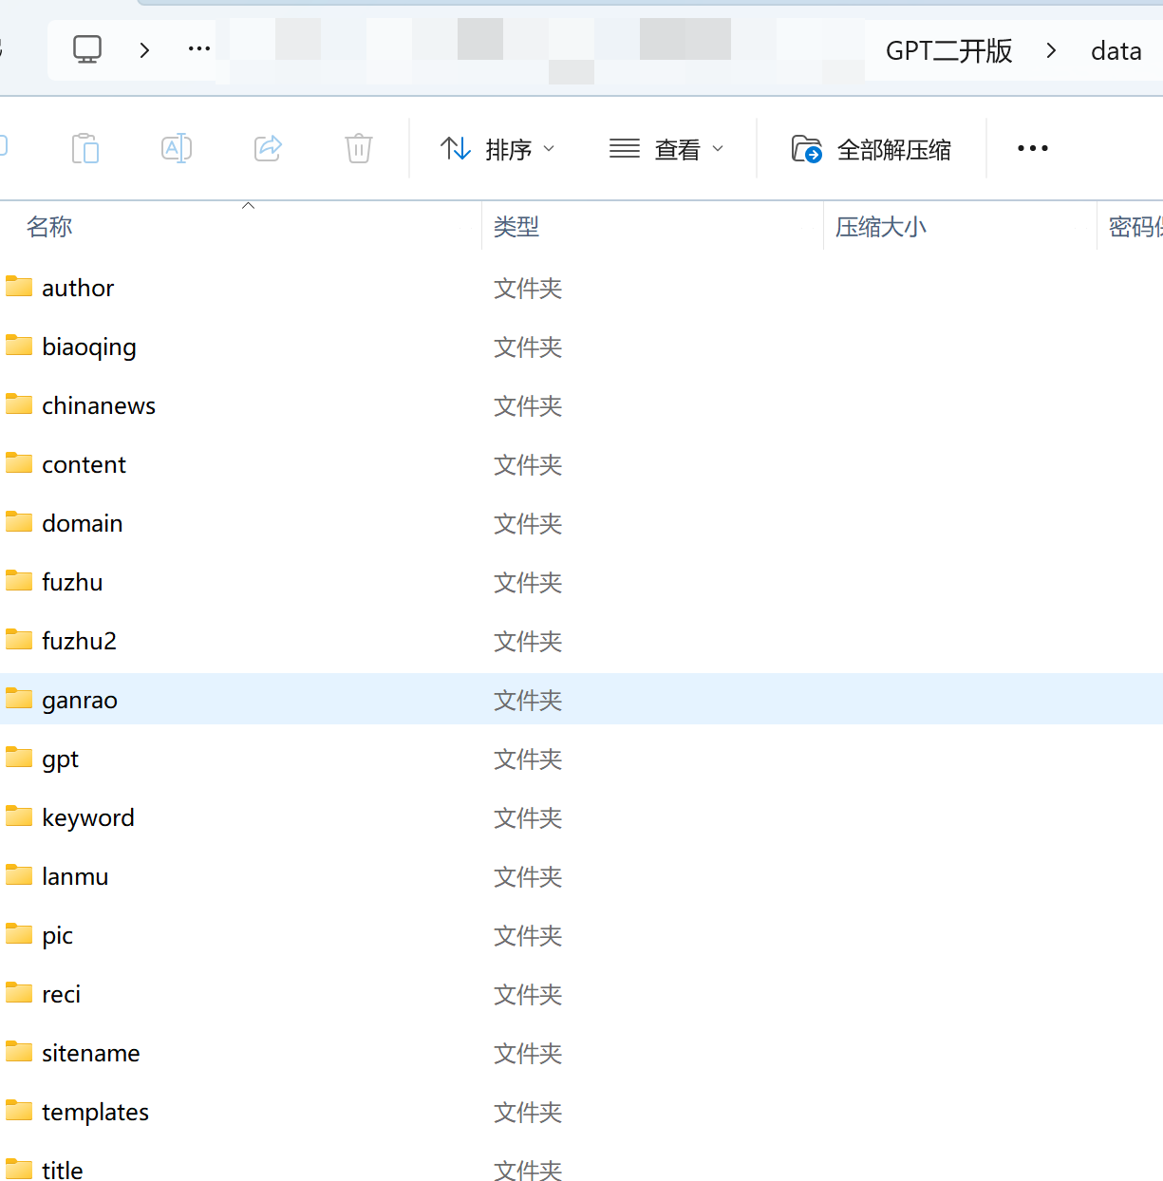Open the 排序 sort dropdown
1163x1181 pixels.
click(x=498, y=149)
